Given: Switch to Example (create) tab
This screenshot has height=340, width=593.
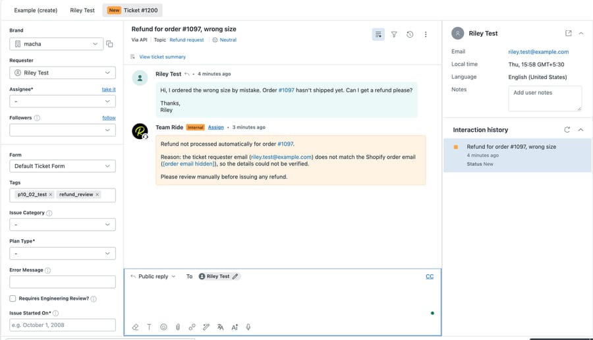Looking at the screenshot, I should point(36,10).
